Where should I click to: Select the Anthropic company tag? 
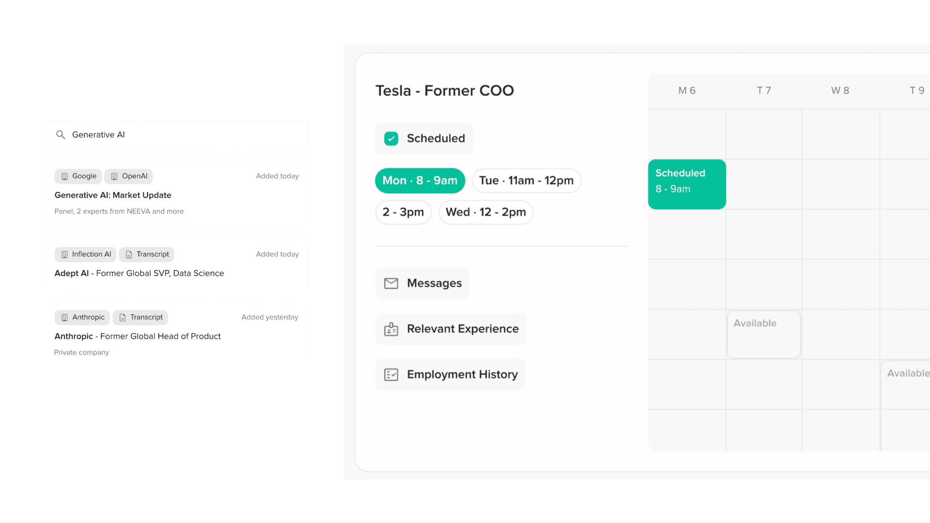coord(82,317)
